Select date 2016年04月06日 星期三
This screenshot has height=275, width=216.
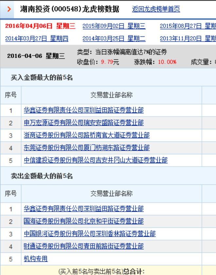(40, 26)
